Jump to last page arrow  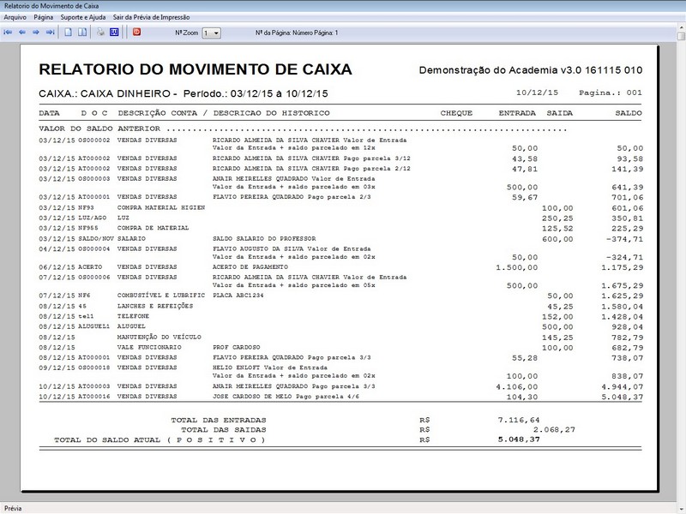tap(51, 33)
